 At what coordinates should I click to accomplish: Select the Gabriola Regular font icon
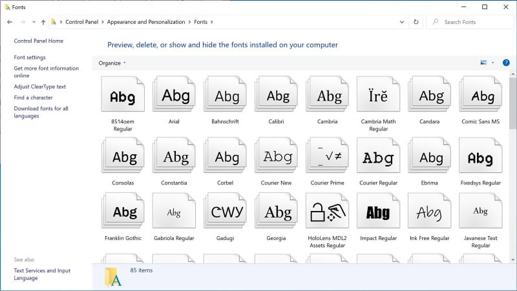click(x=174, y=211)
